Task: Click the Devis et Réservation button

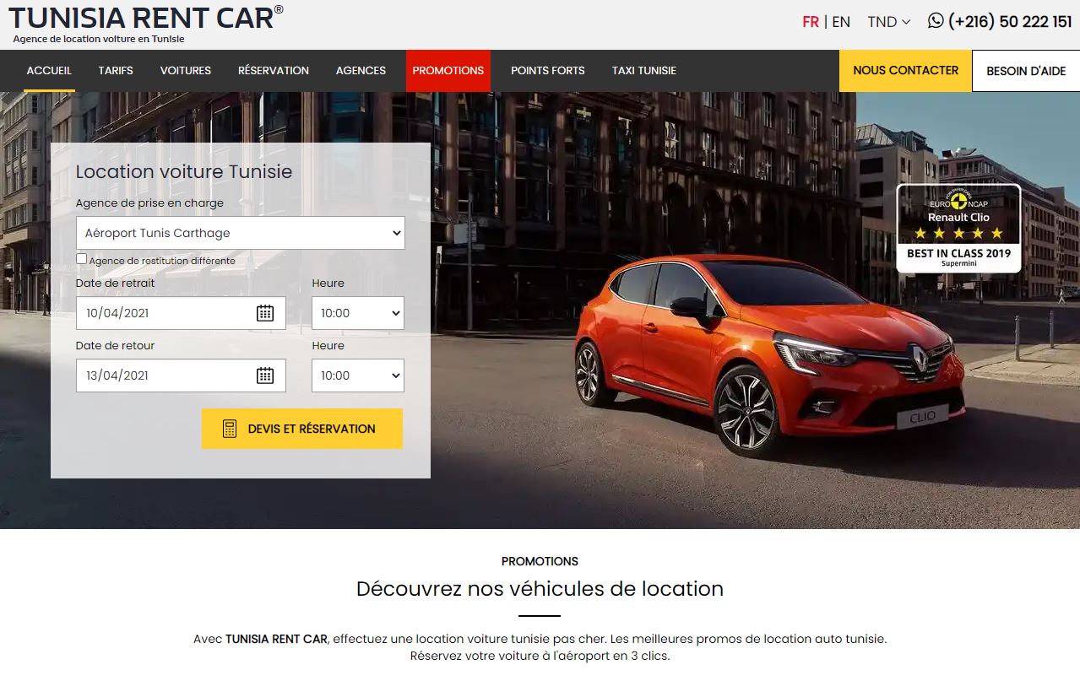Action: [302, 429]
